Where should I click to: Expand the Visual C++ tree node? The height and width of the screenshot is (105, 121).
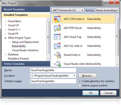click(x=6, y=30)
